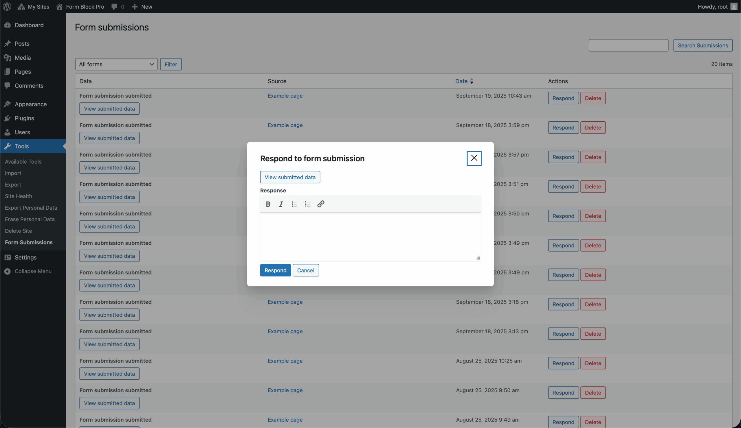Apply italic formatting in the response editor
Image resolution: width=741 pixels, height=428 pixels.
point(280,204)
